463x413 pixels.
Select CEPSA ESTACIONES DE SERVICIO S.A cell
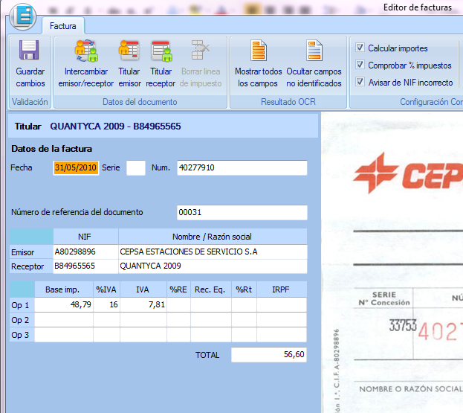[x=213, y=252]
